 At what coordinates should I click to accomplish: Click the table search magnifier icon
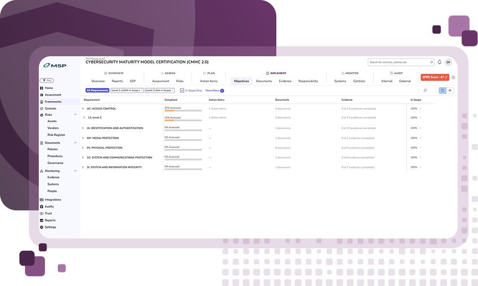tap(425, 90)
